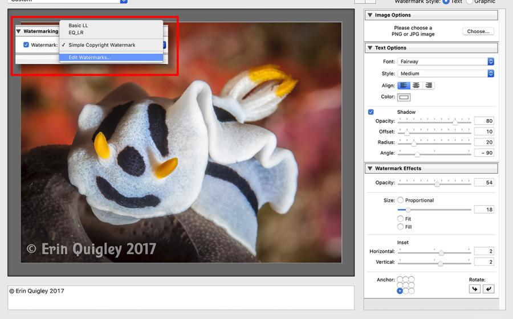Set anchor to the center point
This screenshot has width=513, height=319.
[x=405, y=285]
